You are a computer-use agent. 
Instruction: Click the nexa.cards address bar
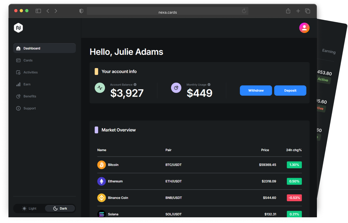(167, 11)
